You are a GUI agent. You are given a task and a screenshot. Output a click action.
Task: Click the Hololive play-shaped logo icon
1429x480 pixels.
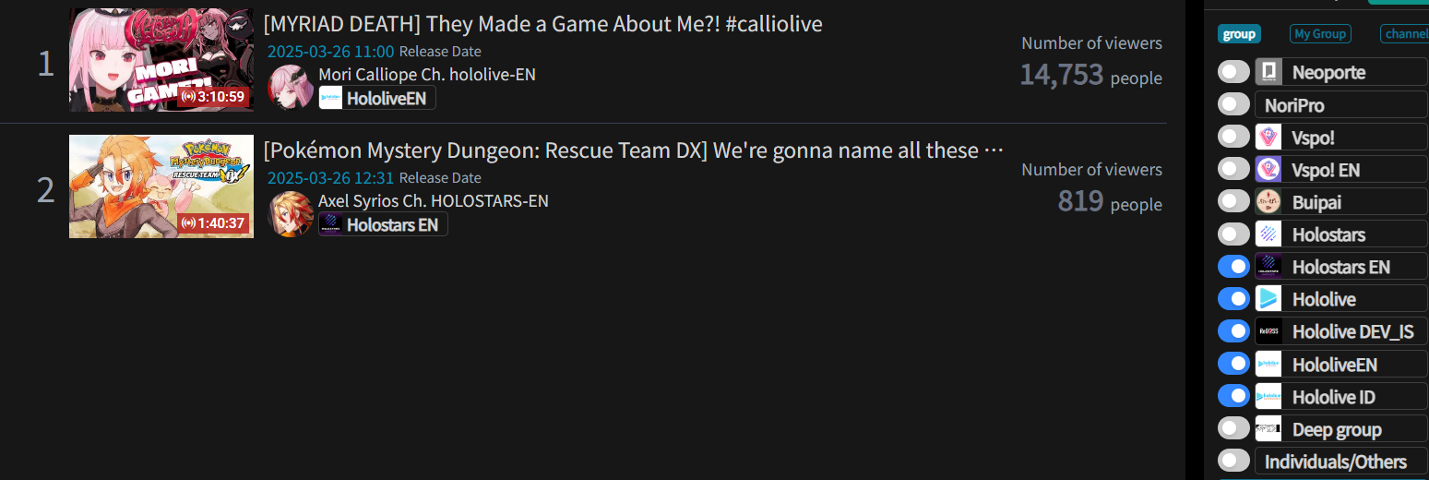coord(1268,299)
